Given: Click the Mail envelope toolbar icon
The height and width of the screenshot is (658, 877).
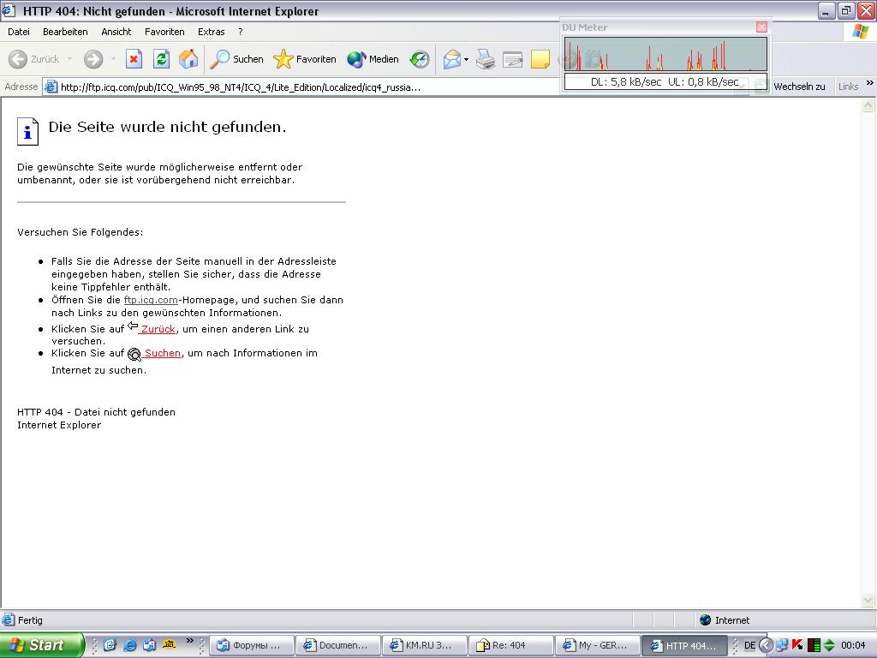Looking at the screenshot, I should (452, 59).
